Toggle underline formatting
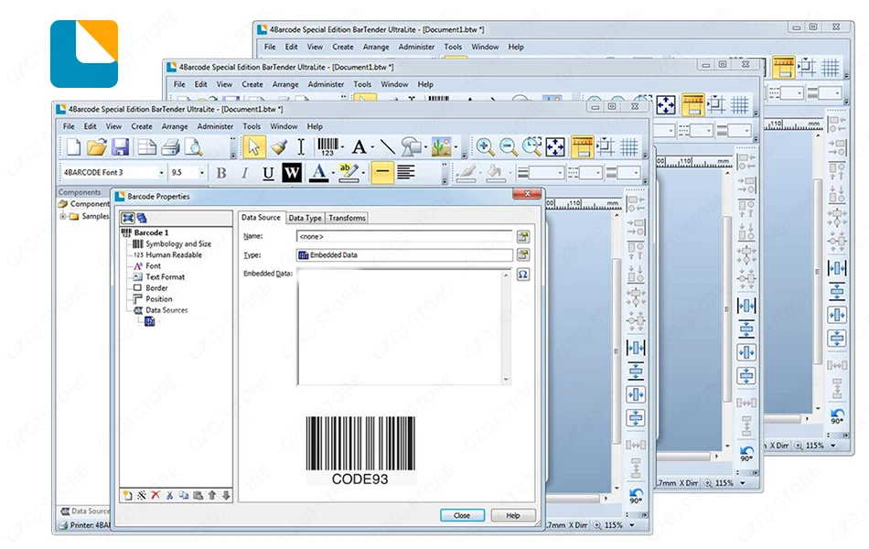Image resolution: width=869 pixels, height=549 pixels. point(268,173)
